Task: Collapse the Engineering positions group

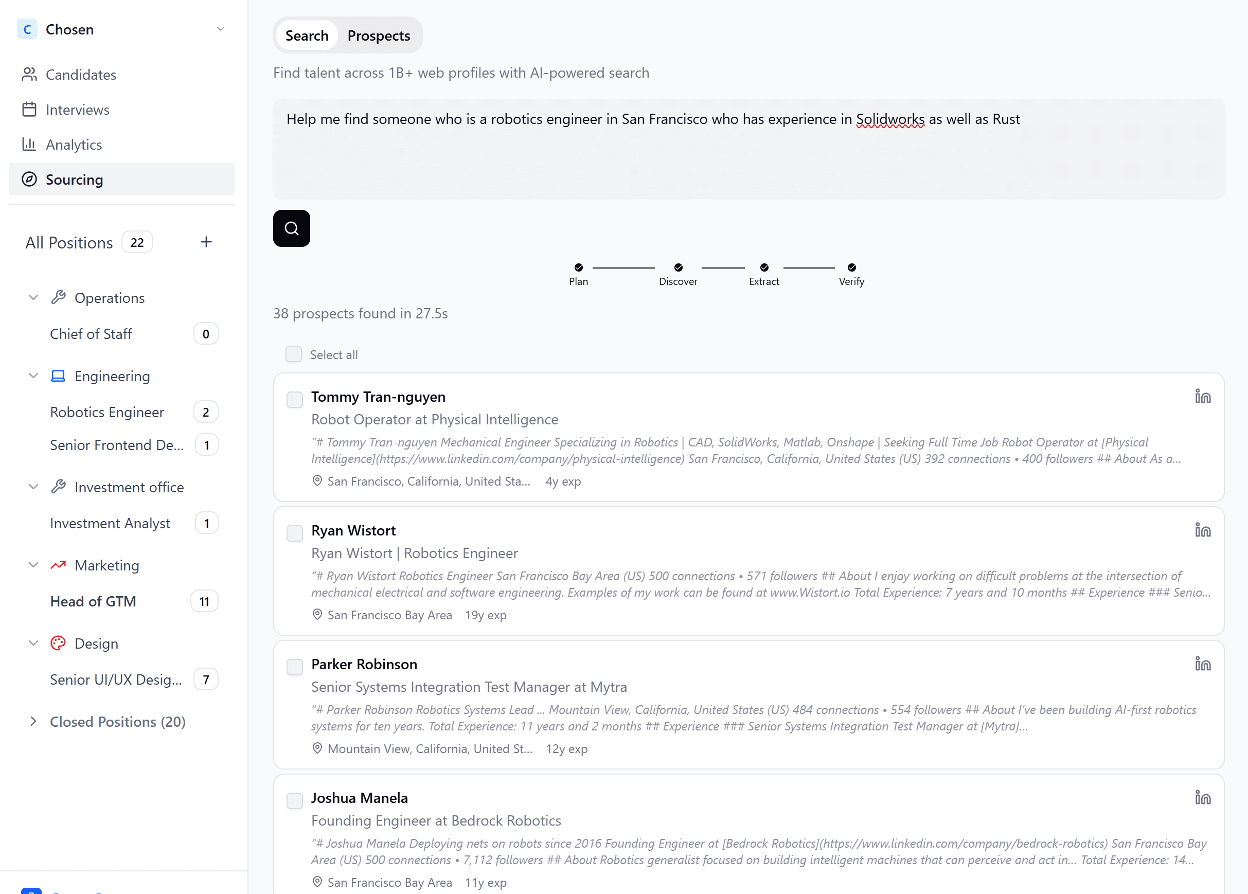Action: 33,376
